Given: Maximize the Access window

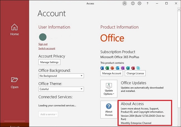Looking at the screenshot, I should pos(167,3).
